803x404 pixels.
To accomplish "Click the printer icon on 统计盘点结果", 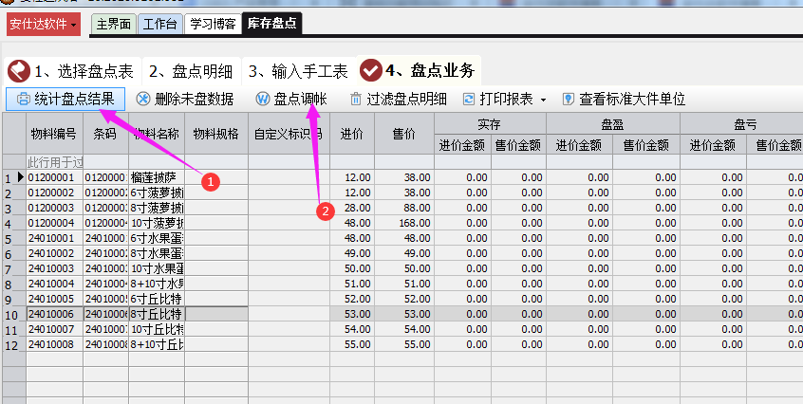I will [x=24, y=99].
